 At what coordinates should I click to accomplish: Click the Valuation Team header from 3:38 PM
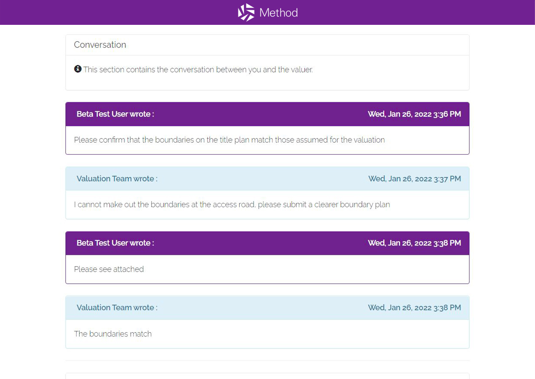(117, 307)
